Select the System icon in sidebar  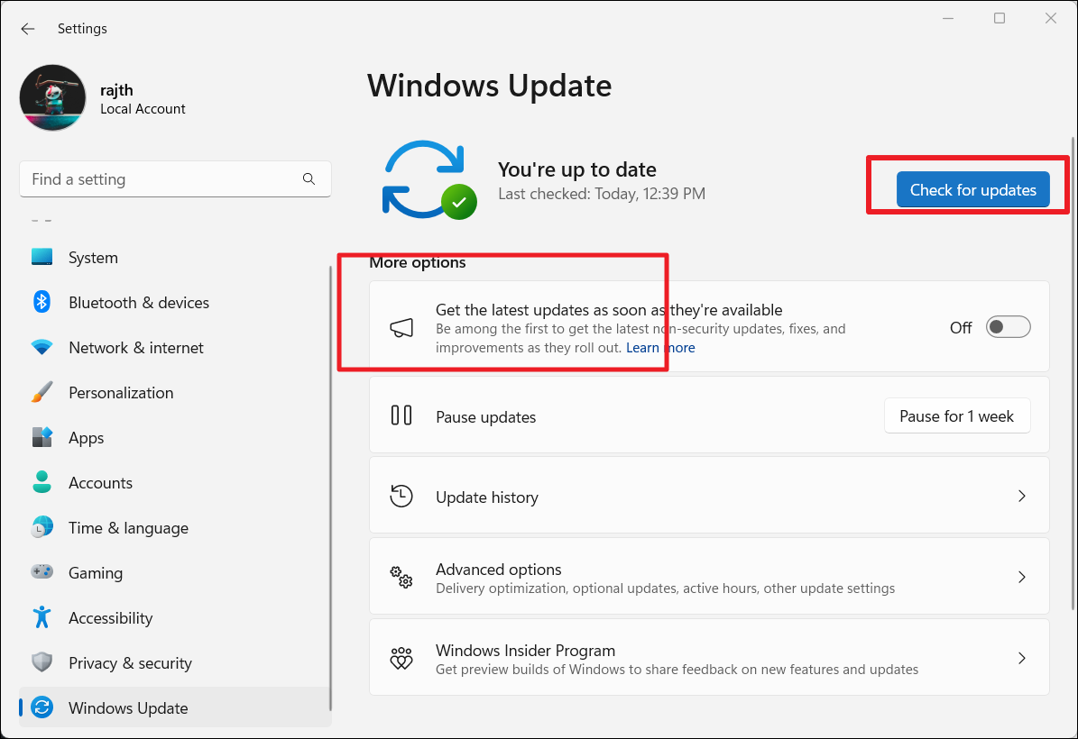41,258
